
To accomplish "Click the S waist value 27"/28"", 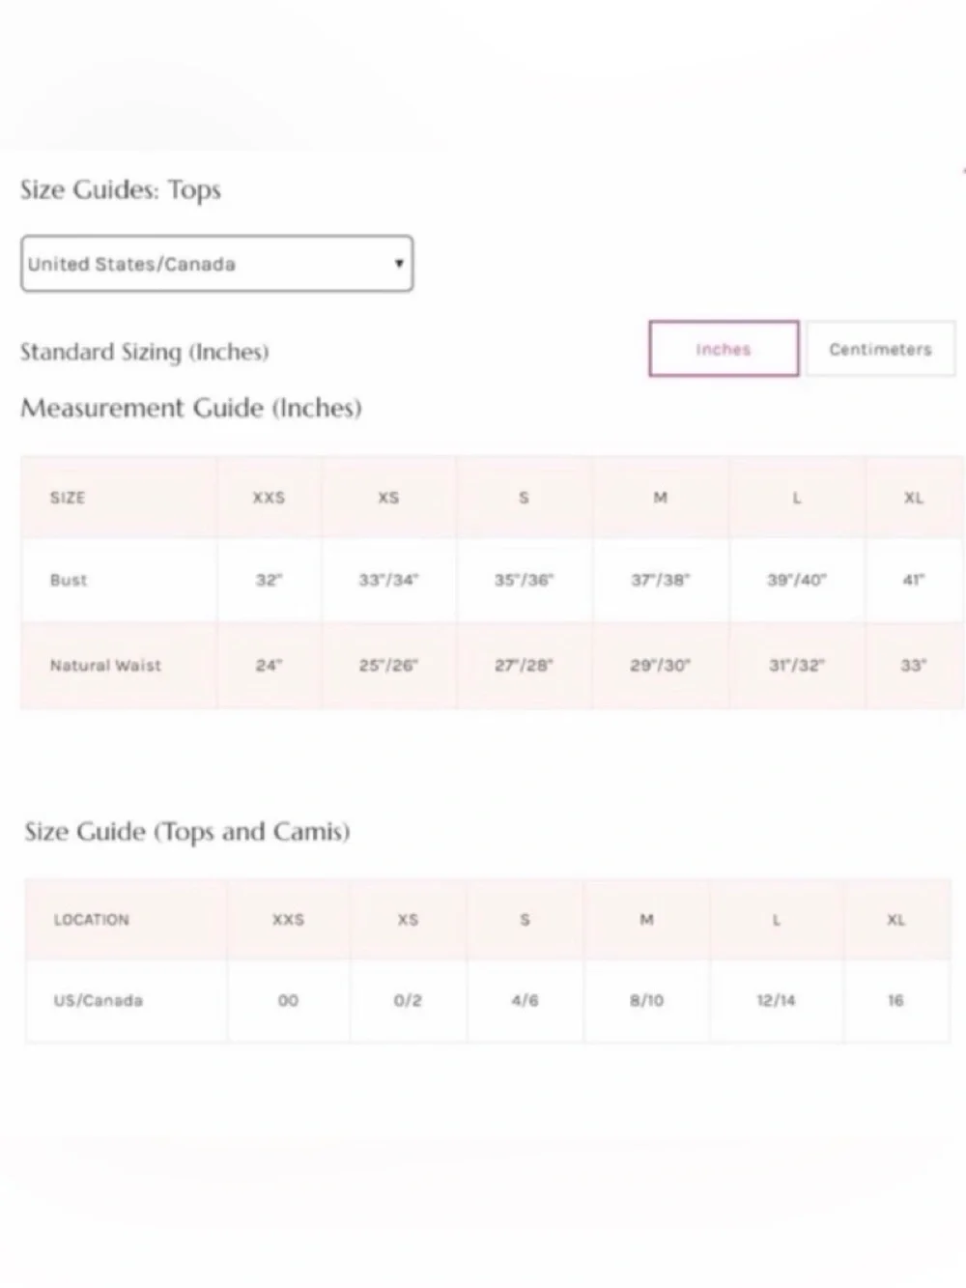I will point(524,666).
